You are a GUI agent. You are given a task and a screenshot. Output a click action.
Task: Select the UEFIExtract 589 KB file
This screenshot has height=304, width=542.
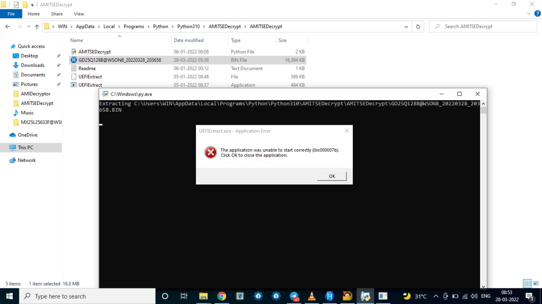pyautogui.click(x=188, y=77)
